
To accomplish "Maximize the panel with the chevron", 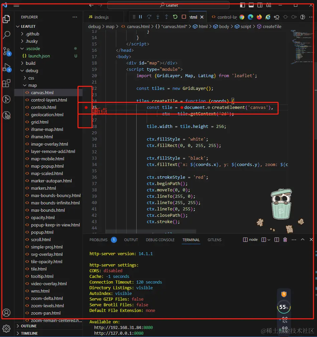I will pyautogui.click(x=303, y=239).
